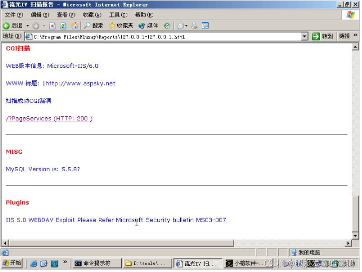Image resolution: width=362 pixels, height=272 pixels.
Task: Open the 收藏(A) menu
Action: [x=92, y=15]
